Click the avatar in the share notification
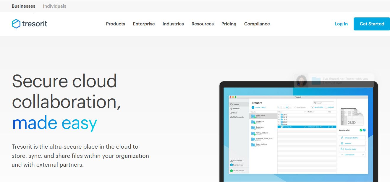390x182 pixels. click(x=302, y=80)
